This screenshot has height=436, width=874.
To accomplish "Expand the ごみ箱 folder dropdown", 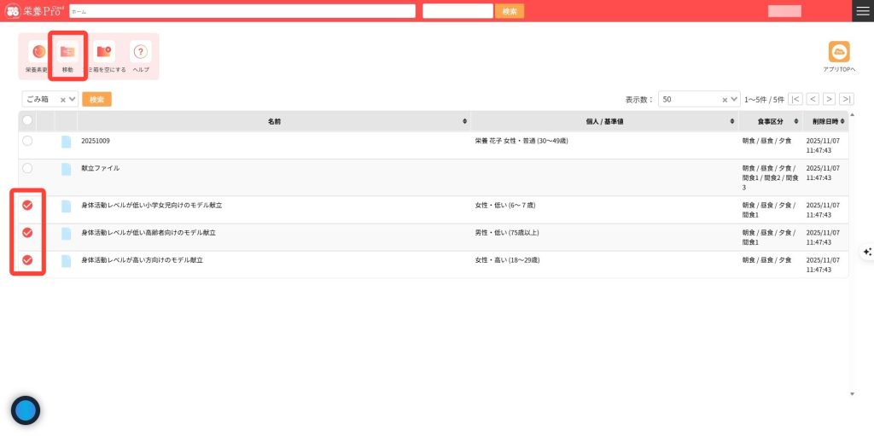I will click(73, 100).
